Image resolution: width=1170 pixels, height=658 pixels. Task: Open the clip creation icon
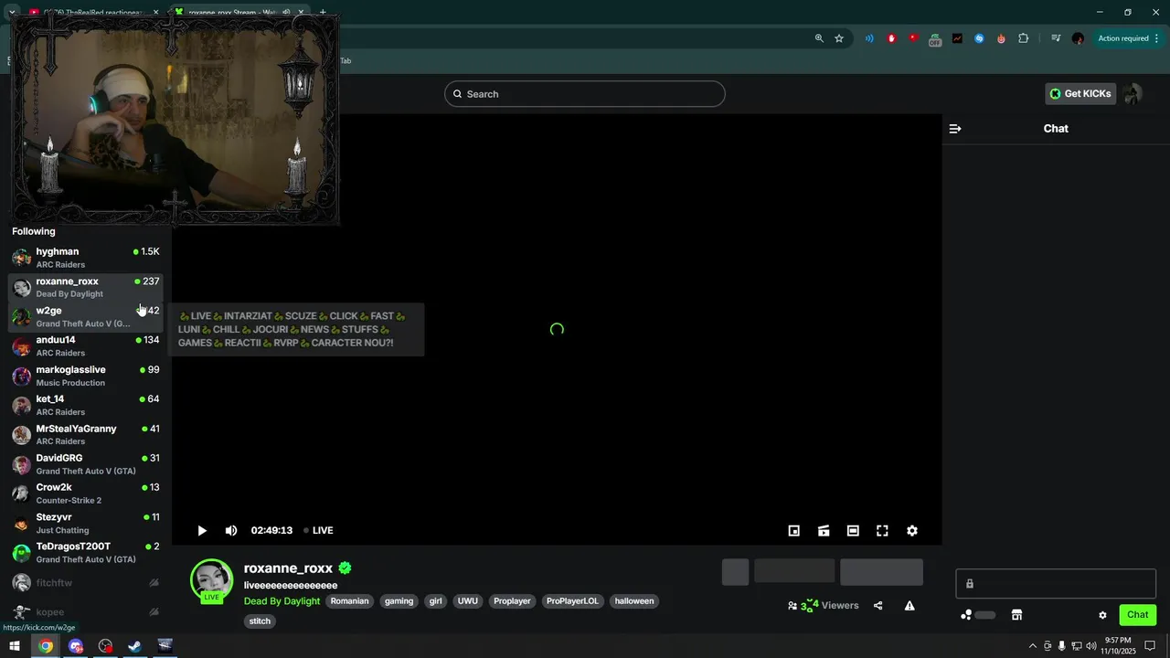pos(824,530)
